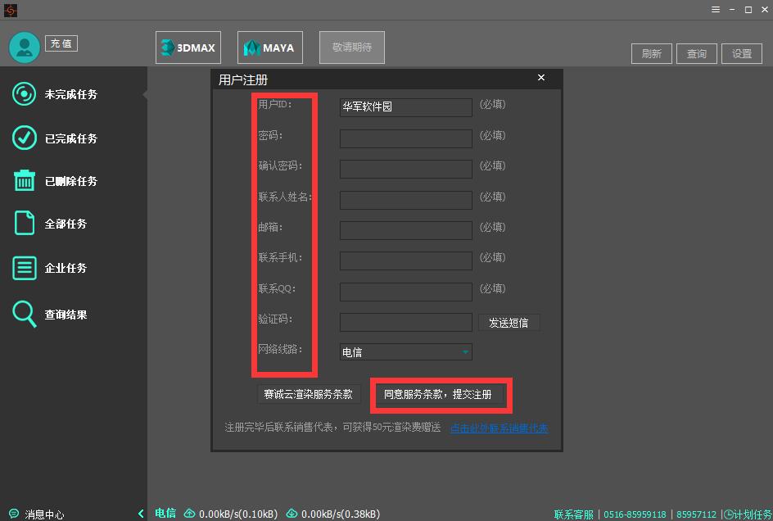The image size is (773, 521).
Task: Open the hamburger menu in title bar
Action: [x=716, y=9]
